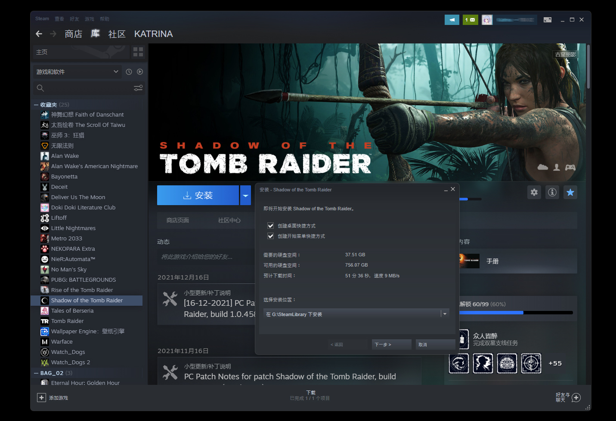
Task: Go back with the left arrow
Action: pos(39,34)
